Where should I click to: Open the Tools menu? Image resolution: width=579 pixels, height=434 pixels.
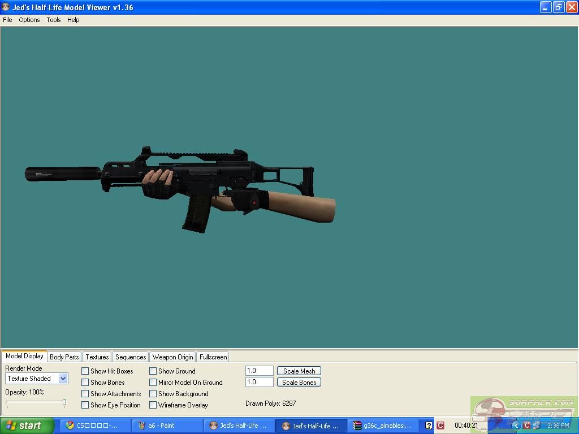click(x=54, y=20)
